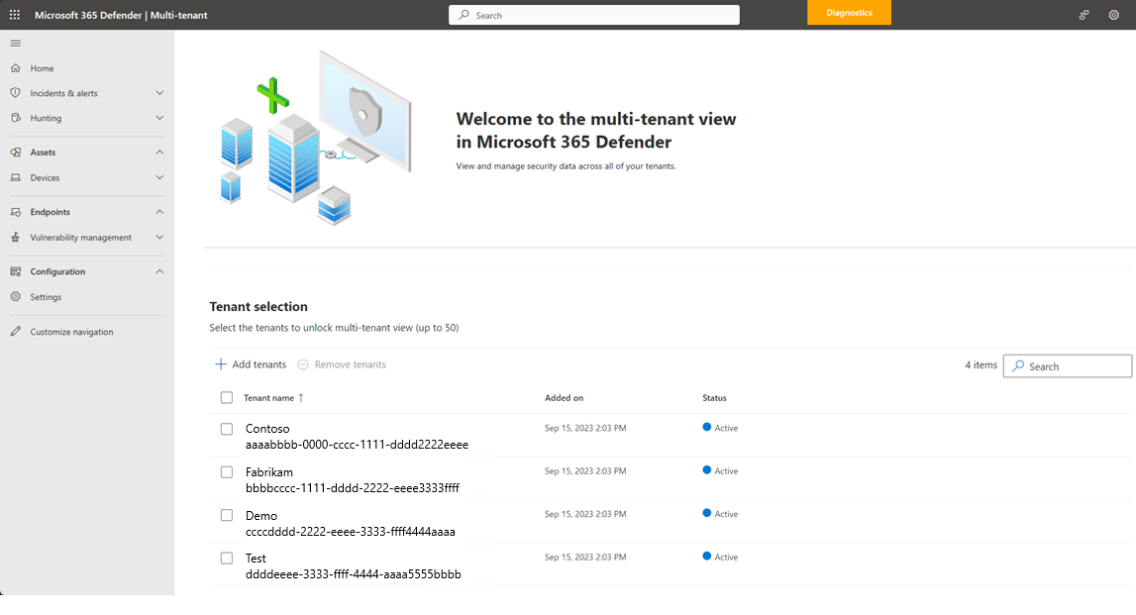
Task: Click the Customize navigation pencil icon
Action: 15,332
